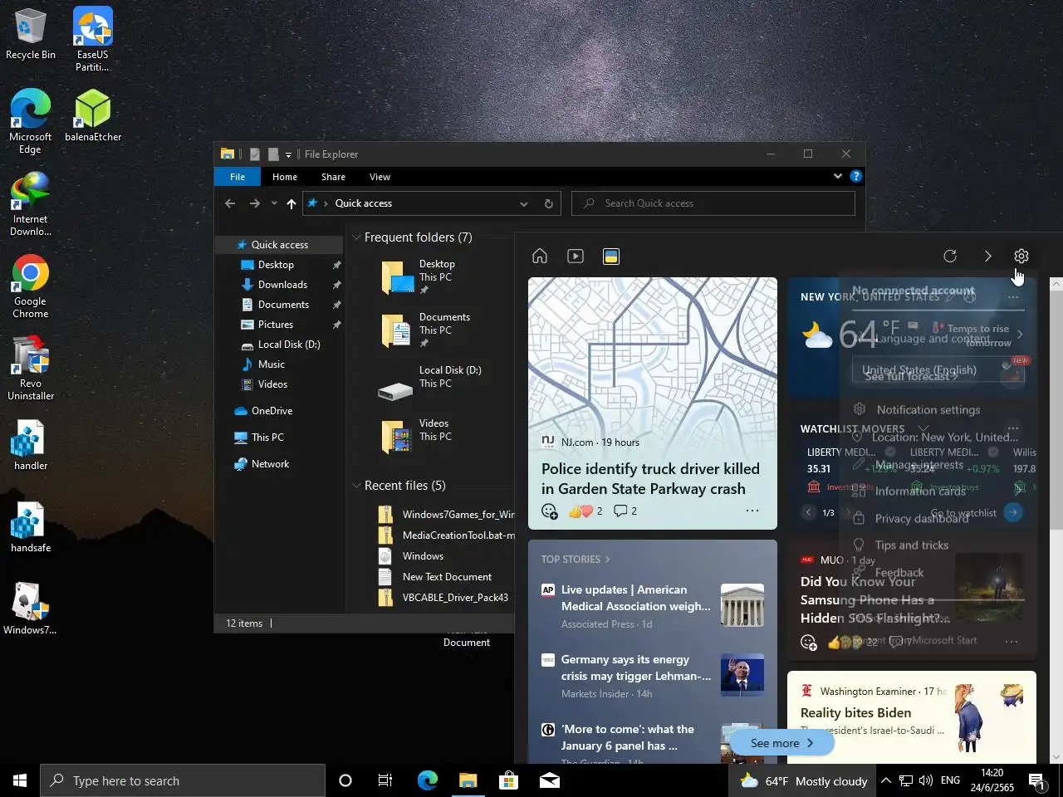The image size is (1063, 797).
Task: Open the 64°F Mostly cloudy taskbar weather
Action: pyautogui.click(x=802, y=780)
